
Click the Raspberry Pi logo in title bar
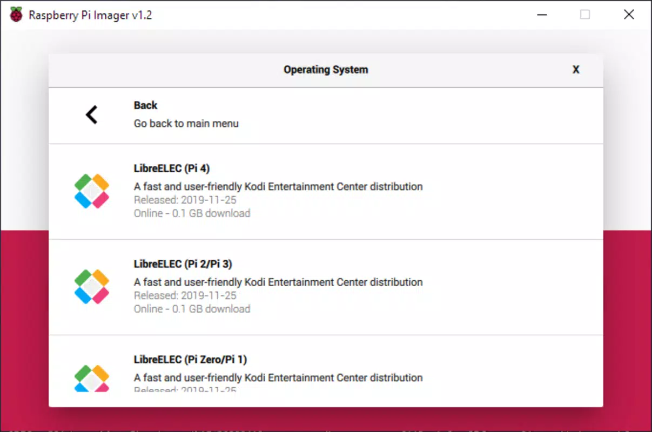pyautogui.click(x=16, y=15)
